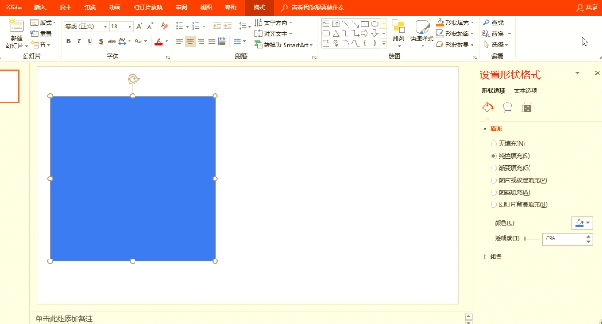The image size is (602, 324).
Task: Select the Gradient fill radio option
Action: (x=493, y=168)
